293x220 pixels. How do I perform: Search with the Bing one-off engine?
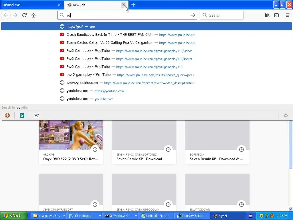(22, 115)
